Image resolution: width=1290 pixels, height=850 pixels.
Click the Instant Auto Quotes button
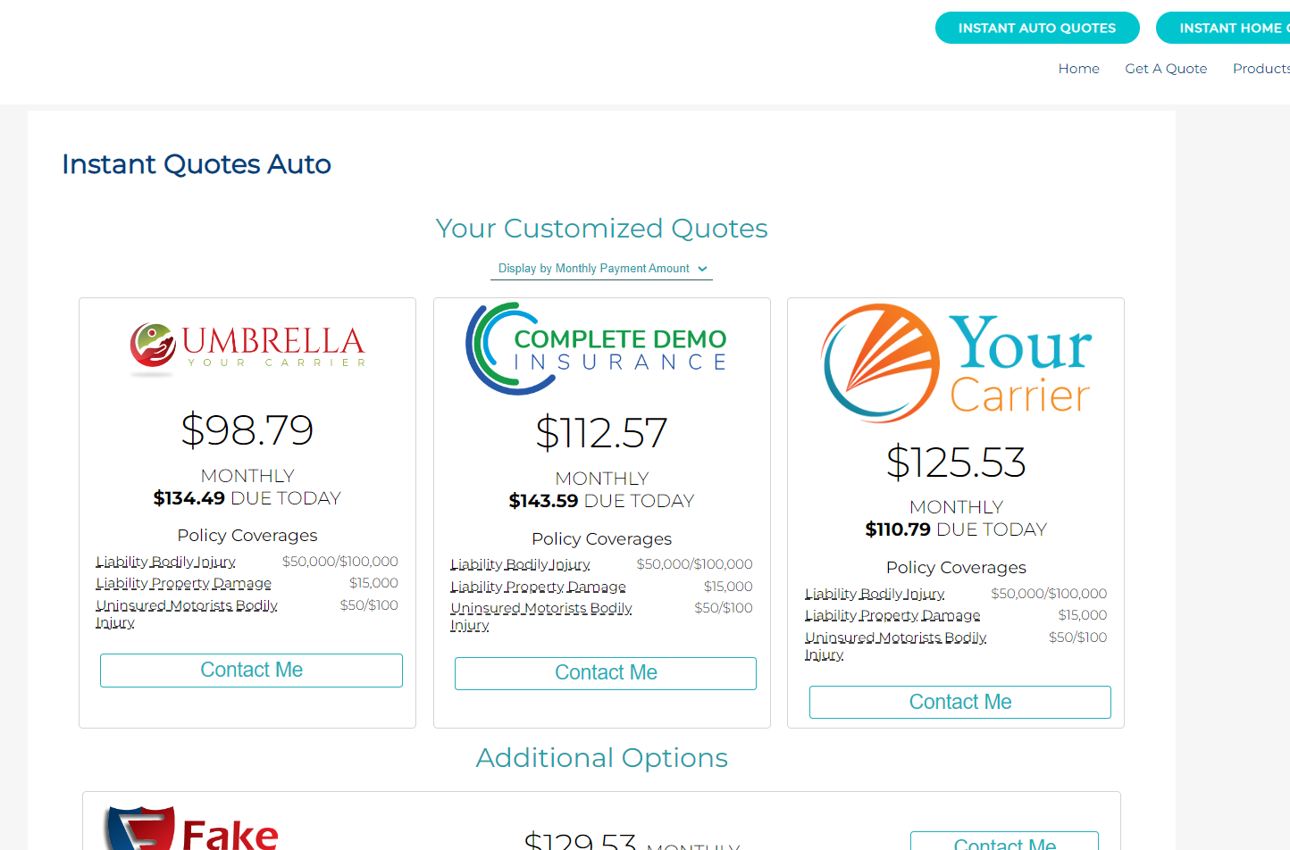point(1036,28)
